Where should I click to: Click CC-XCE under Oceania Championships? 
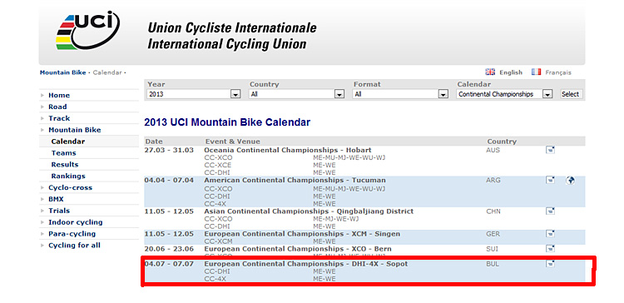[218, 165]
